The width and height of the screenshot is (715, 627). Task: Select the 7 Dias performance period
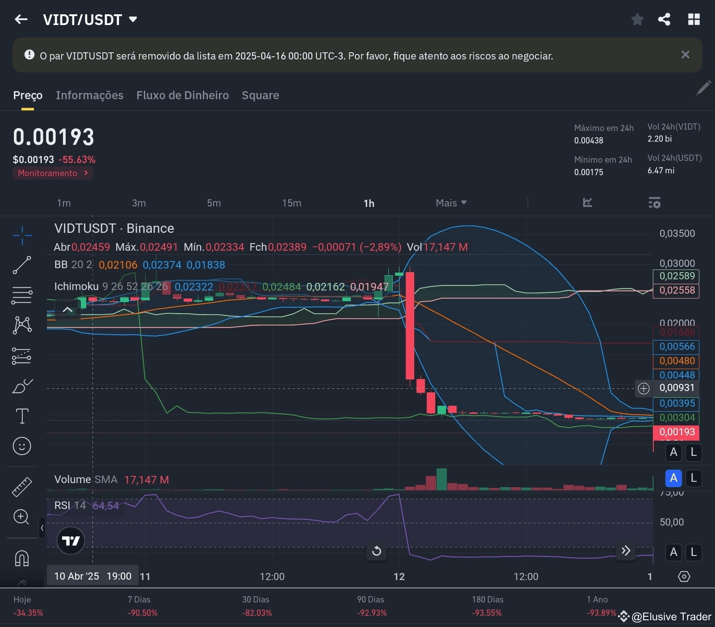point(143,606)
